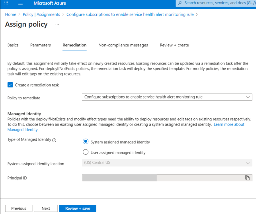Click the search magnifier icon
This screenshot has width=256, height=214.
(x=180, y=3)
